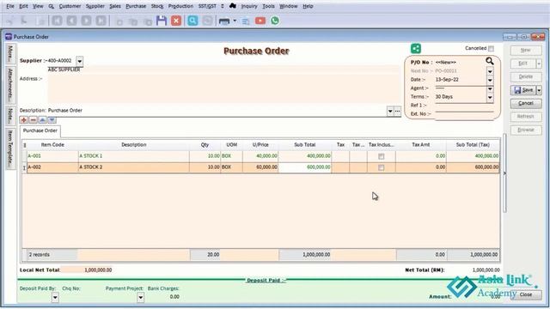Open the Terms dropdown

(490, 97)
